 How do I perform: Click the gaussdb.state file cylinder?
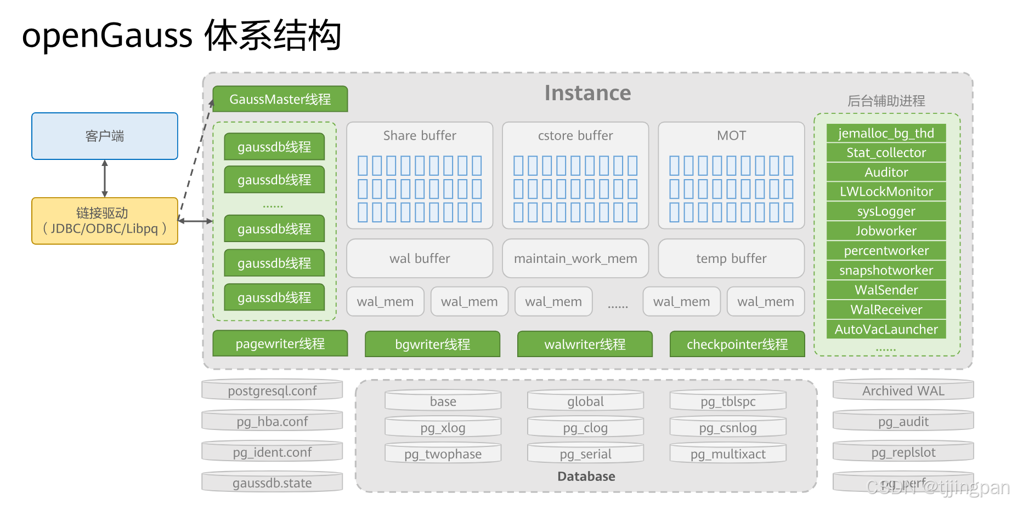(272, 482)
